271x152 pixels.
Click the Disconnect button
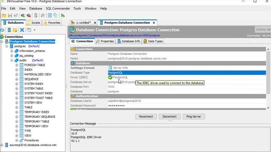pyautogui.click(x=169, y=117)
